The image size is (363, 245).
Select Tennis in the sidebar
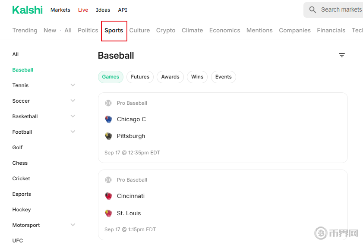pyautogui.click(x=20, y=85)
